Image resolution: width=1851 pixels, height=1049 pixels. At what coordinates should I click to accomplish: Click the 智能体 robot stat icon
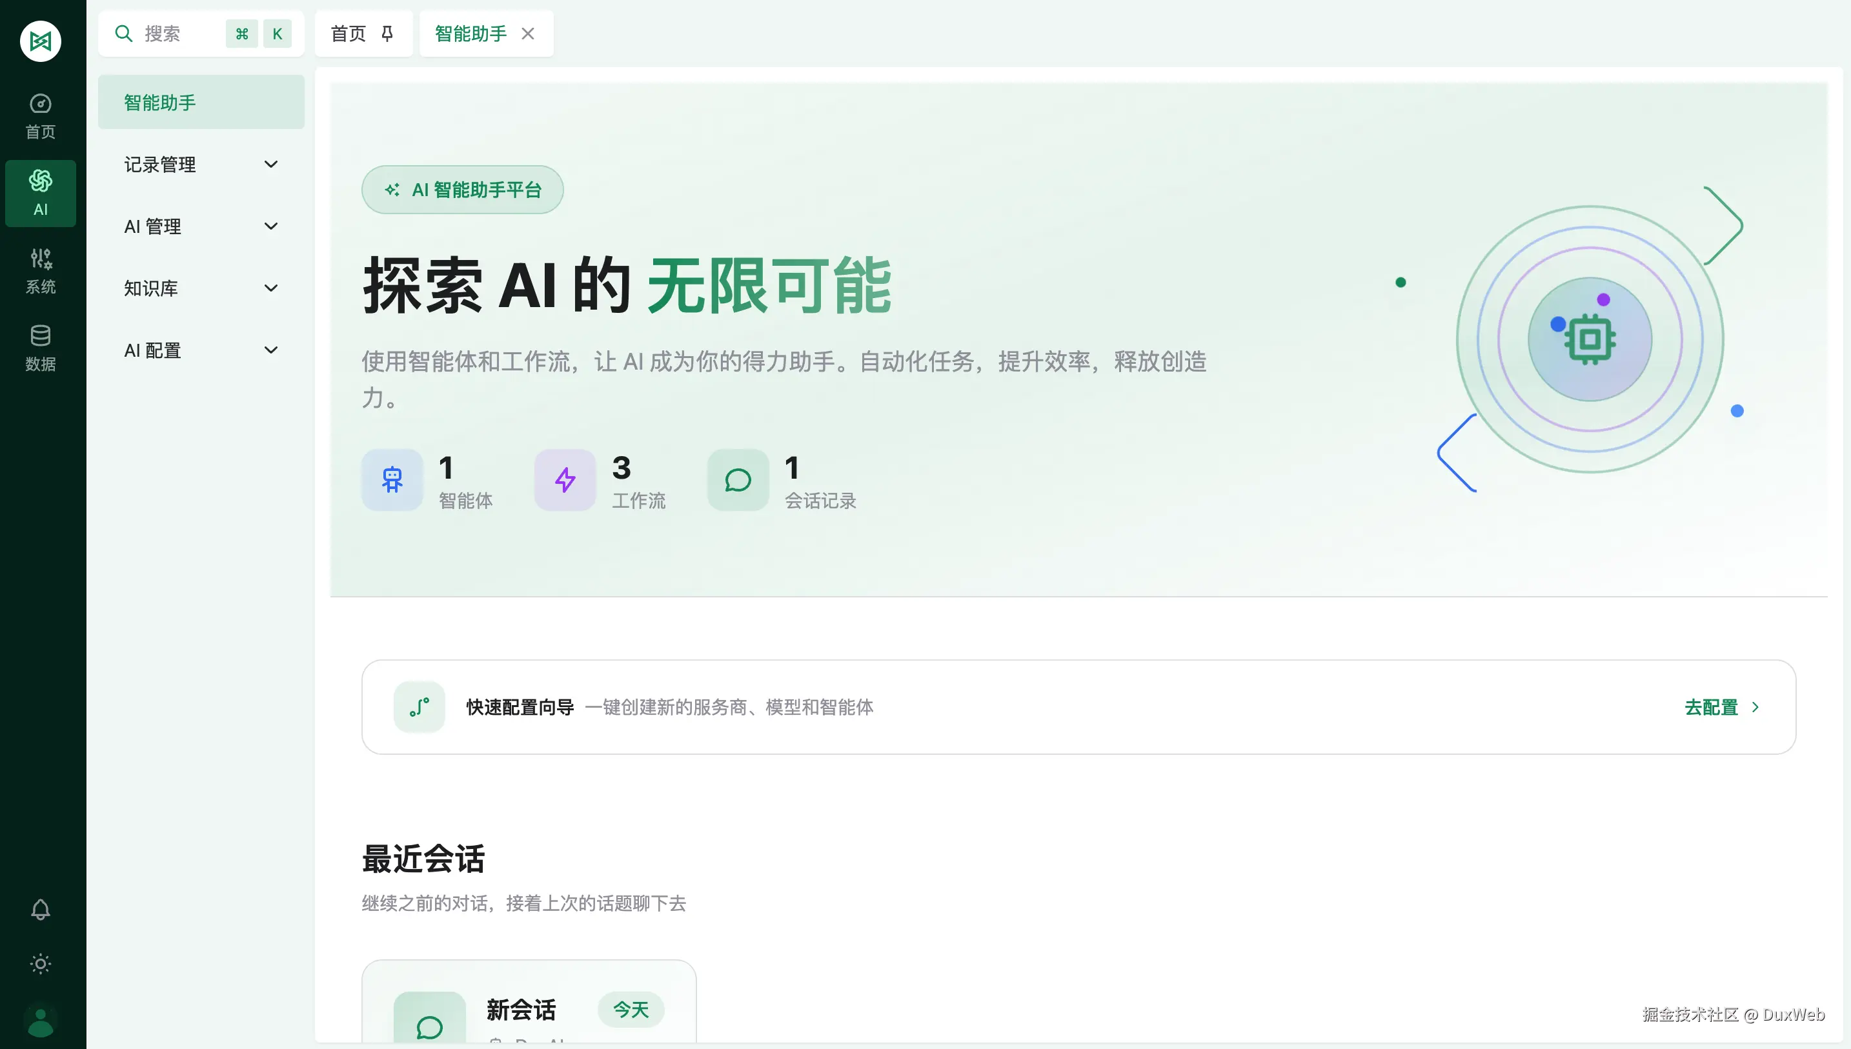click(x=392, y=480)
